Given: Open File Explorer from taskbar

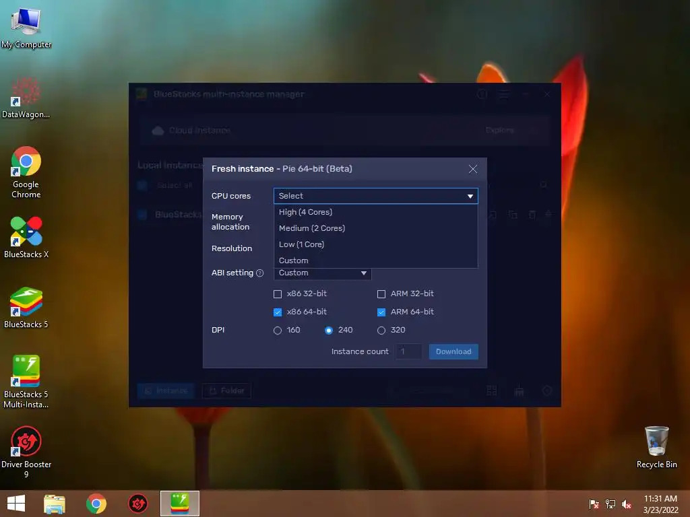Looking at the screenshot, I should click(x=54, y=504).
